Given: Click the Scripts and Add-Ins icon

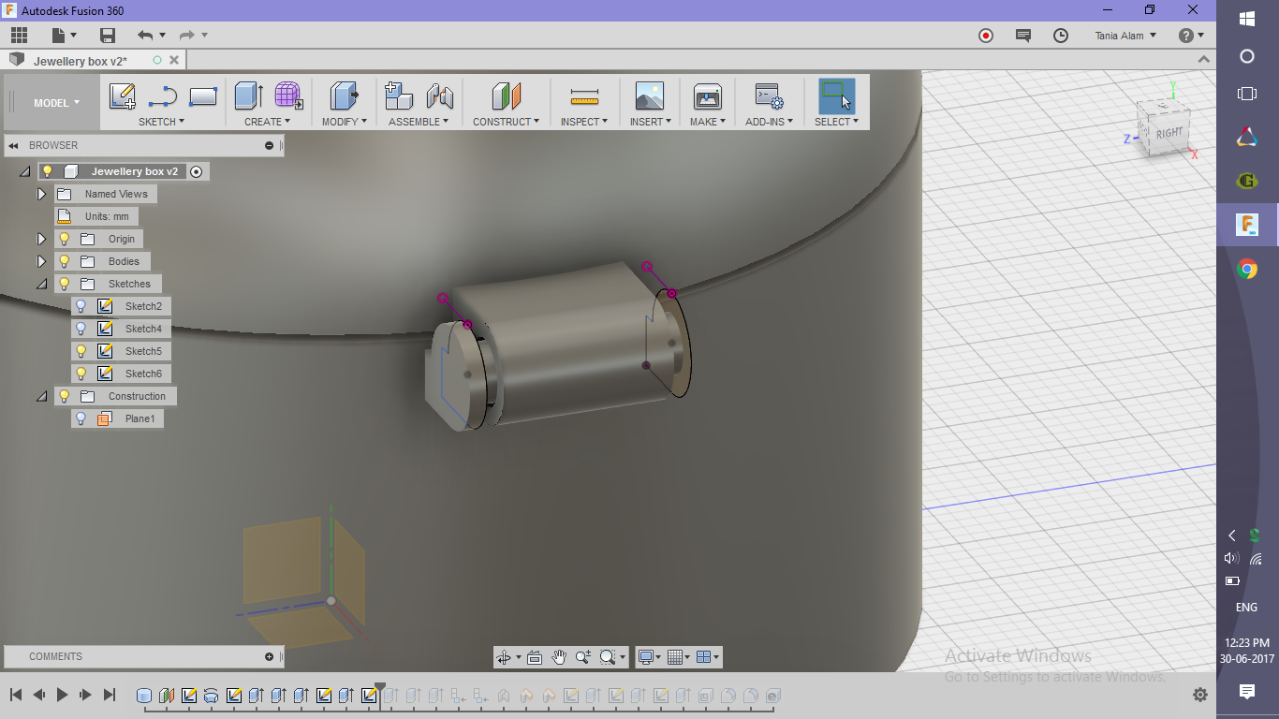Looking at the screenshot, I should [x=770, y=96].
